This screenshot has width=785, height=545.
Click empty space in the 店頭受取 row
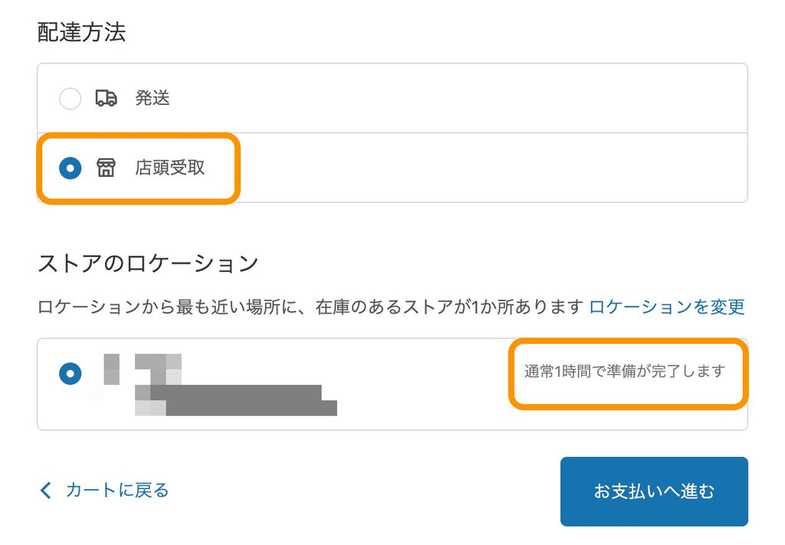491,168
